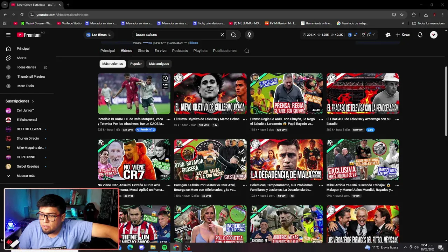Start voice search with the microphone
Image resolution: width=448 pixels, height=252 pixels.
click(x=249, y=35)
